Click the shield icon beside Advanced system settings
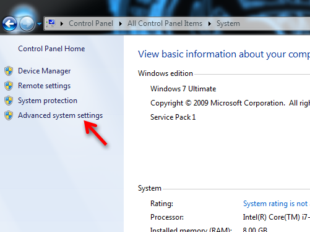310x232 pixels. (x=9, y=115)
